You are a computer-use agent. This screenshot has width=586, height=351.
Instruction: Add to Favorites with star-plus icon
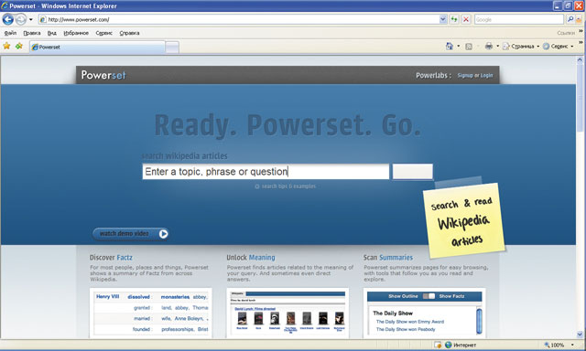(19, 47)
